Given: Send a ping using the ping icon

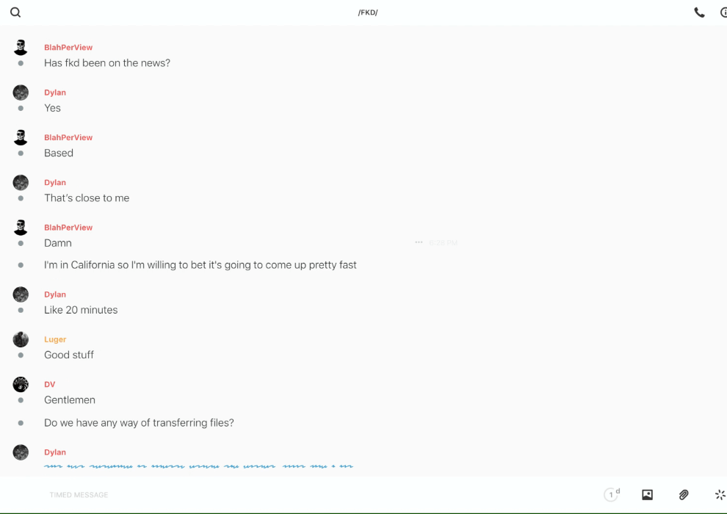Looking at the screenshot, I should point(720,495).
